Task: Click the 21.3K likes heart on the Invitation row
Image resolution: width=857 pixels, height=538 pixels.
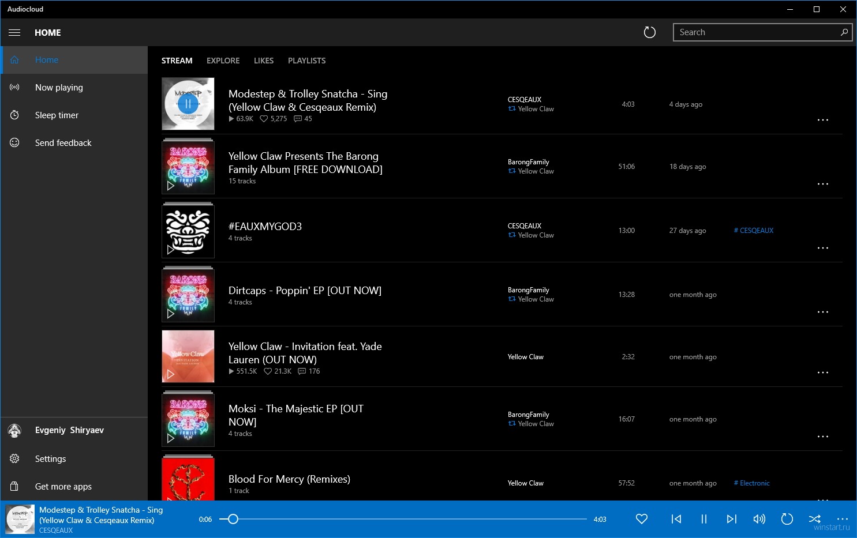Action: [268, 371]
